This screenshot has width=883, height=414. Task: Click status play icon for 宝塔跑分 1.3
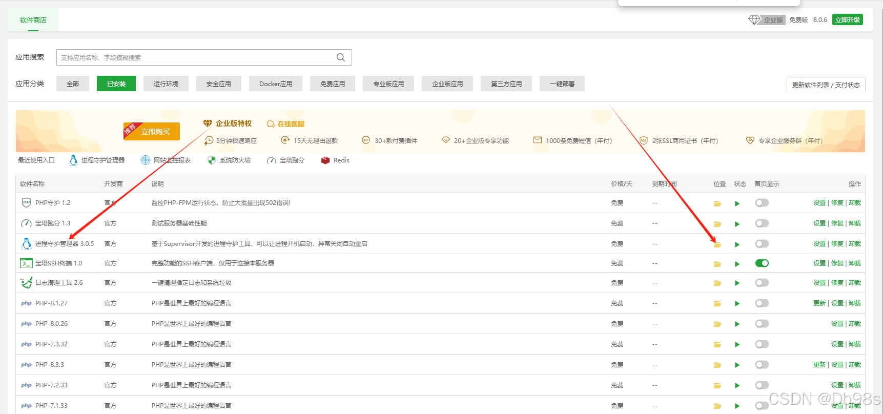(737, 224)
